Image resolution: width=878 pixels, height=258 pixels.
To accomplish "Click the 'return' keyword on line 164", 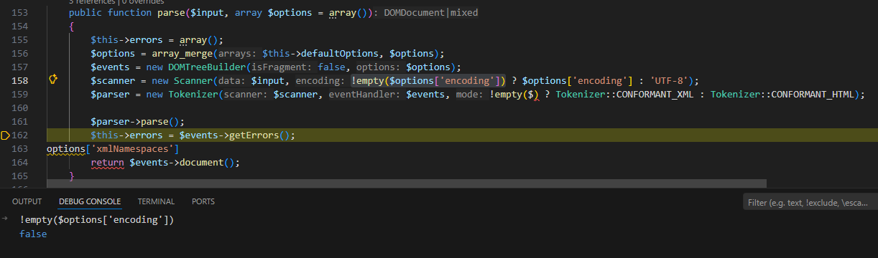I will (x=107, y=162).
